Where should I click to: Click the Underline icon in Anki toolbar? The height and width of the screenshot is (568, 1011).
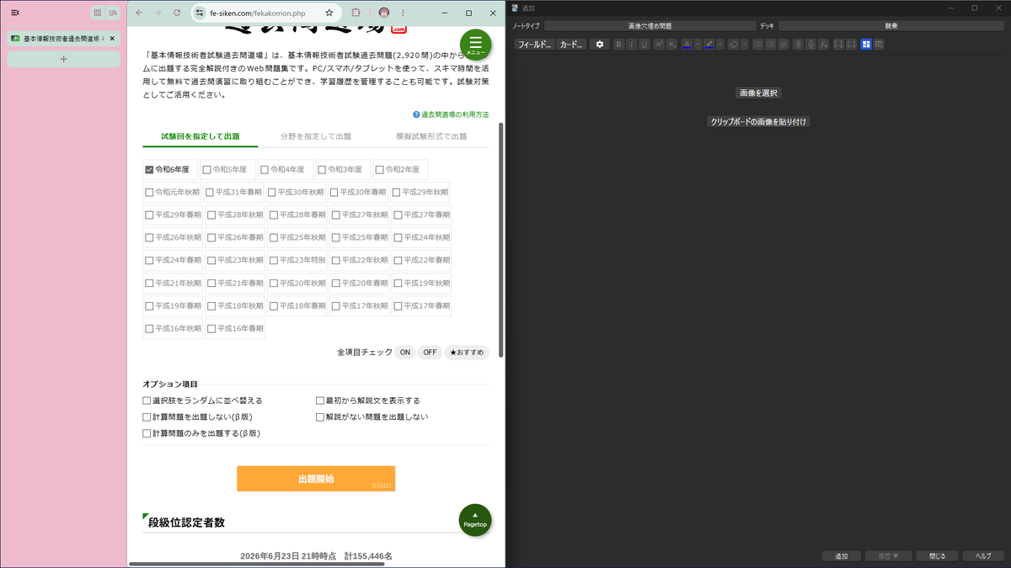point(645,45)
